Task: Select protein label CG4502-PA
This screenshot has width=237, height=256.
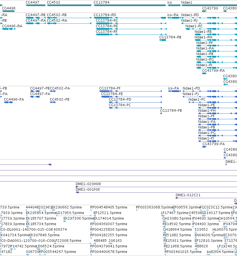Action: [60, 88]
